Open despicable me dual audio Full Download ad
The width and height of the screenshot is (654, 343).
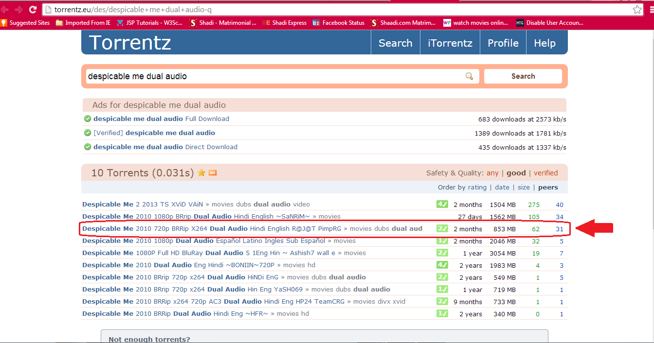tap(162, 119)
